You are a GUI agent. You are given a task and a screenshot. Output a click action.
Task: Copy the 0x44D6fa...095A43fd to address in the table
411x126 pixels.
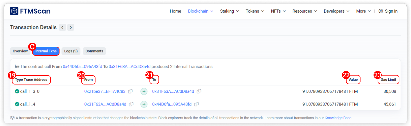click(x=197, y=104)
